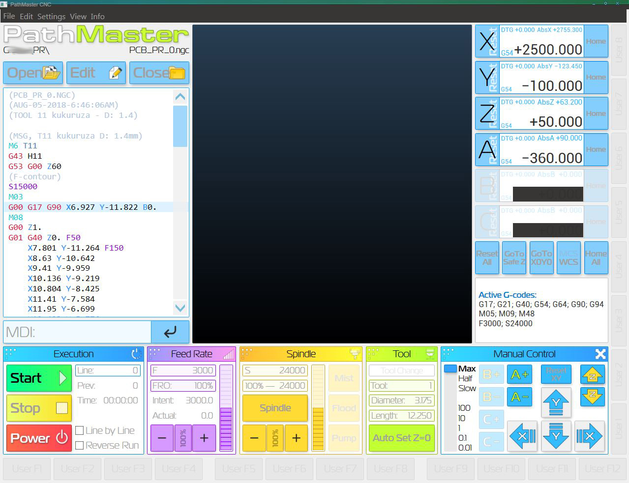Click the Spindle panel header icon
This screenshot has height=483, width=629.
coord(355,354)
